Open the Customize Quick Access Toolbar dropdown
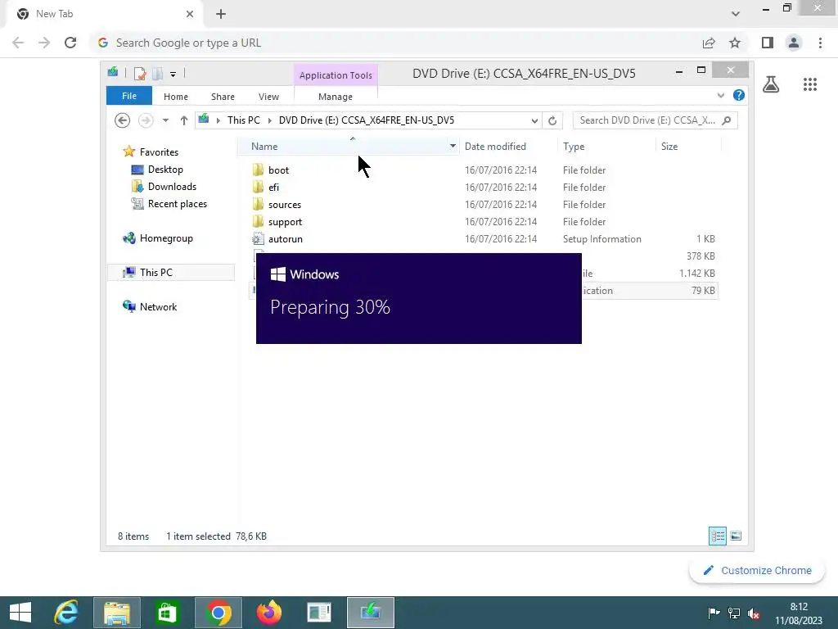Viewport: 838px width, 629px height. pyautogui.click(x=173, y=74)
